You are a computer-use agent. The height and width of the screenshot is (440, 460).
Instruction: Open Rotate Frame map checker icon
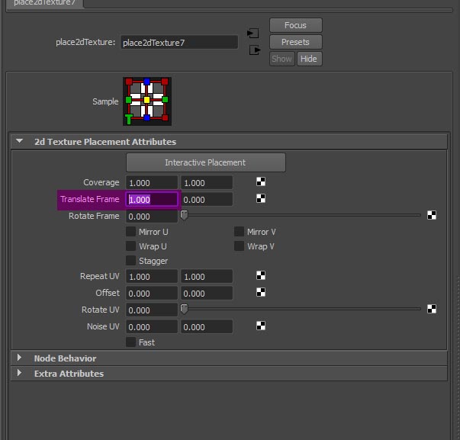click(x=432, y=215)
